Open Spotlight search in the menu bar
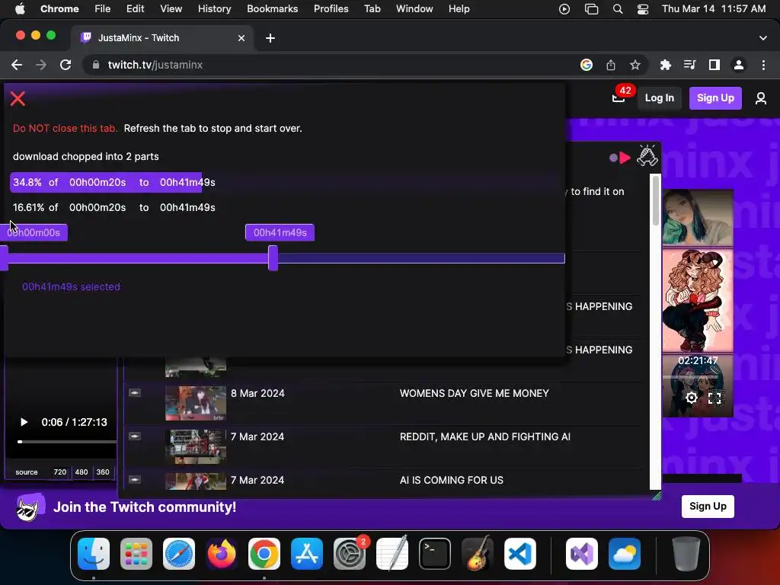 click(617, 9)
